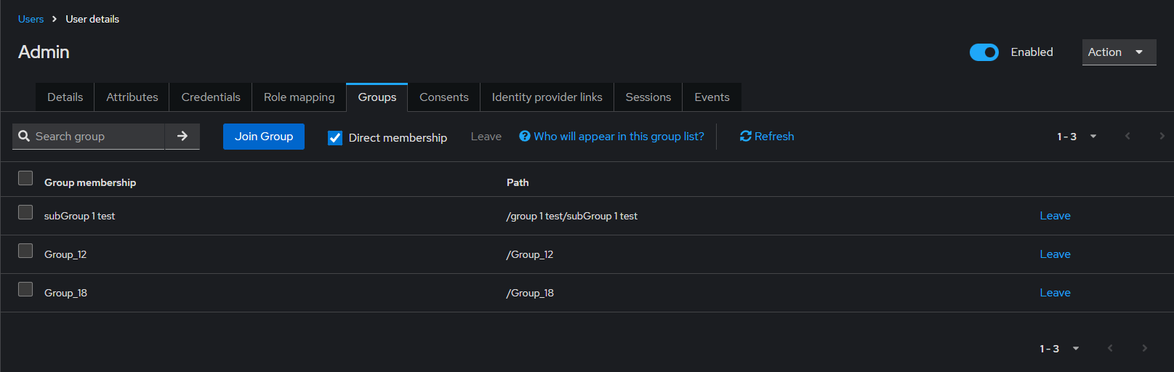Click the /Group_18 path cell
Image resolution: width=1174 pixels, height=372 pixels.
coord(530,293)
